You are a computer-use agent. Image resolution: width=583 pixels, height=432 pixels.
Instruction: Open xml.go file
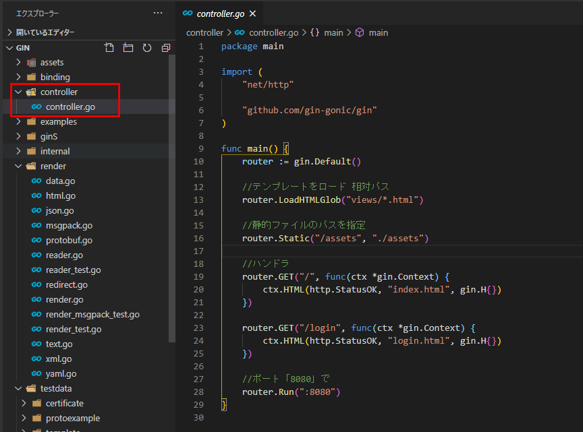[x=59, y=359]
